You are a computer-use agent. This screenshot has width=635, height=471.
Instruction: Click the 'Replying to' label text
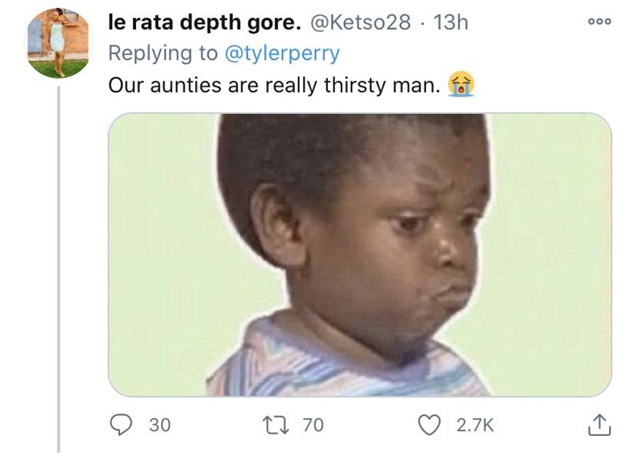click(x=163, y=53)
